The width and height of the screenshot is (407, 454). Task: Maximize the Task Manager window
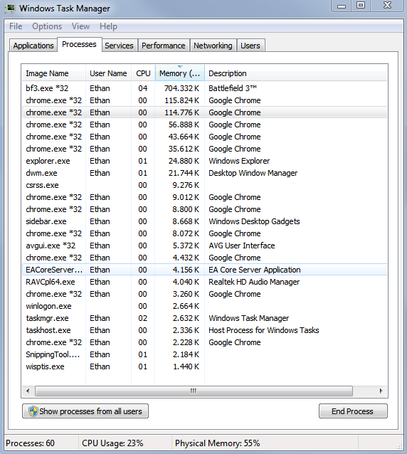(361, 6)
